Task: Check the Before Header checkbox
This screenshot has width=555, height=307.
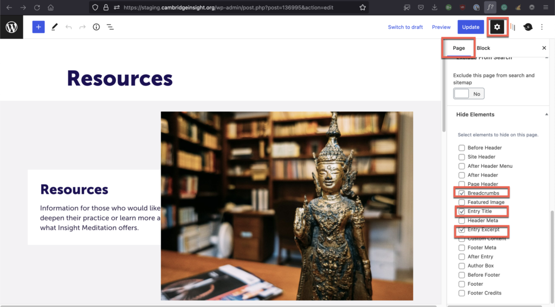Action: pos(462,148)
